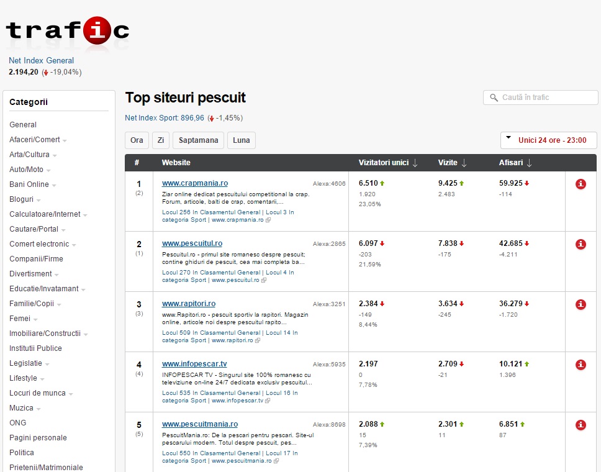Screen dimensions: 601x472
Task: Open external link icon next to www.infopescar.tv
Action: coord(268,401)
